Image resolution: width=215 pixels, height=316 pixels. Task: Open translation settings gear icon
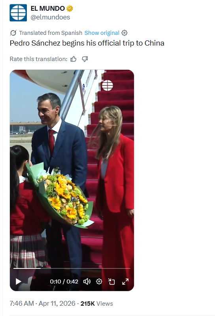[x=124, y=33]
